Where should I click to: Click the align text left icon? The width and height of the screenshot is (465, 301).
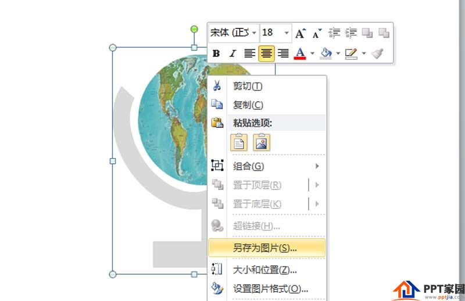click(x=249, y=53)
